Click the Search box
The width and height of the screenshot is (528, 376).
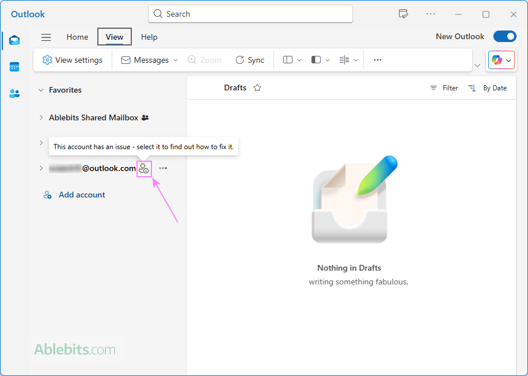pos(250,14)
